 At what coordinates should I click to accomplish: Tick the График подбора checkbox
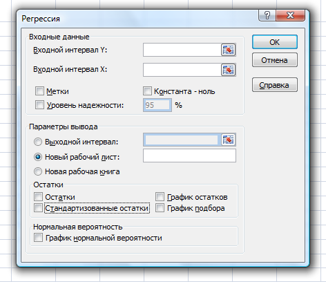[x=160, y=208]
